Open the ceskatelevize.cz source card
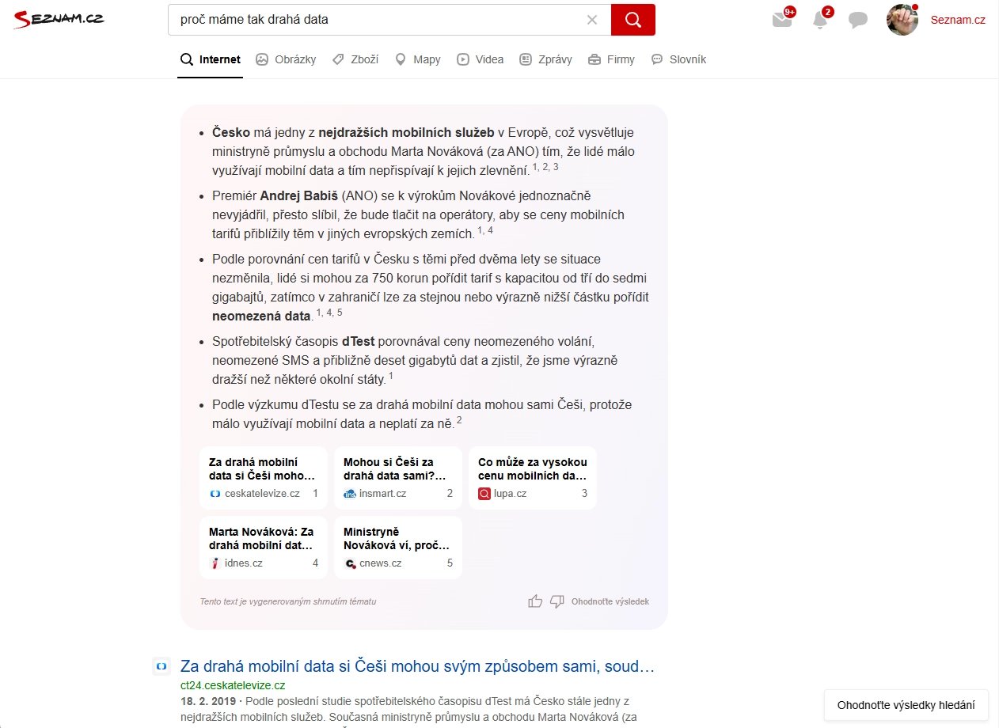Image resolution: width=999 pixels, height=728 pixels. (264, 477)
